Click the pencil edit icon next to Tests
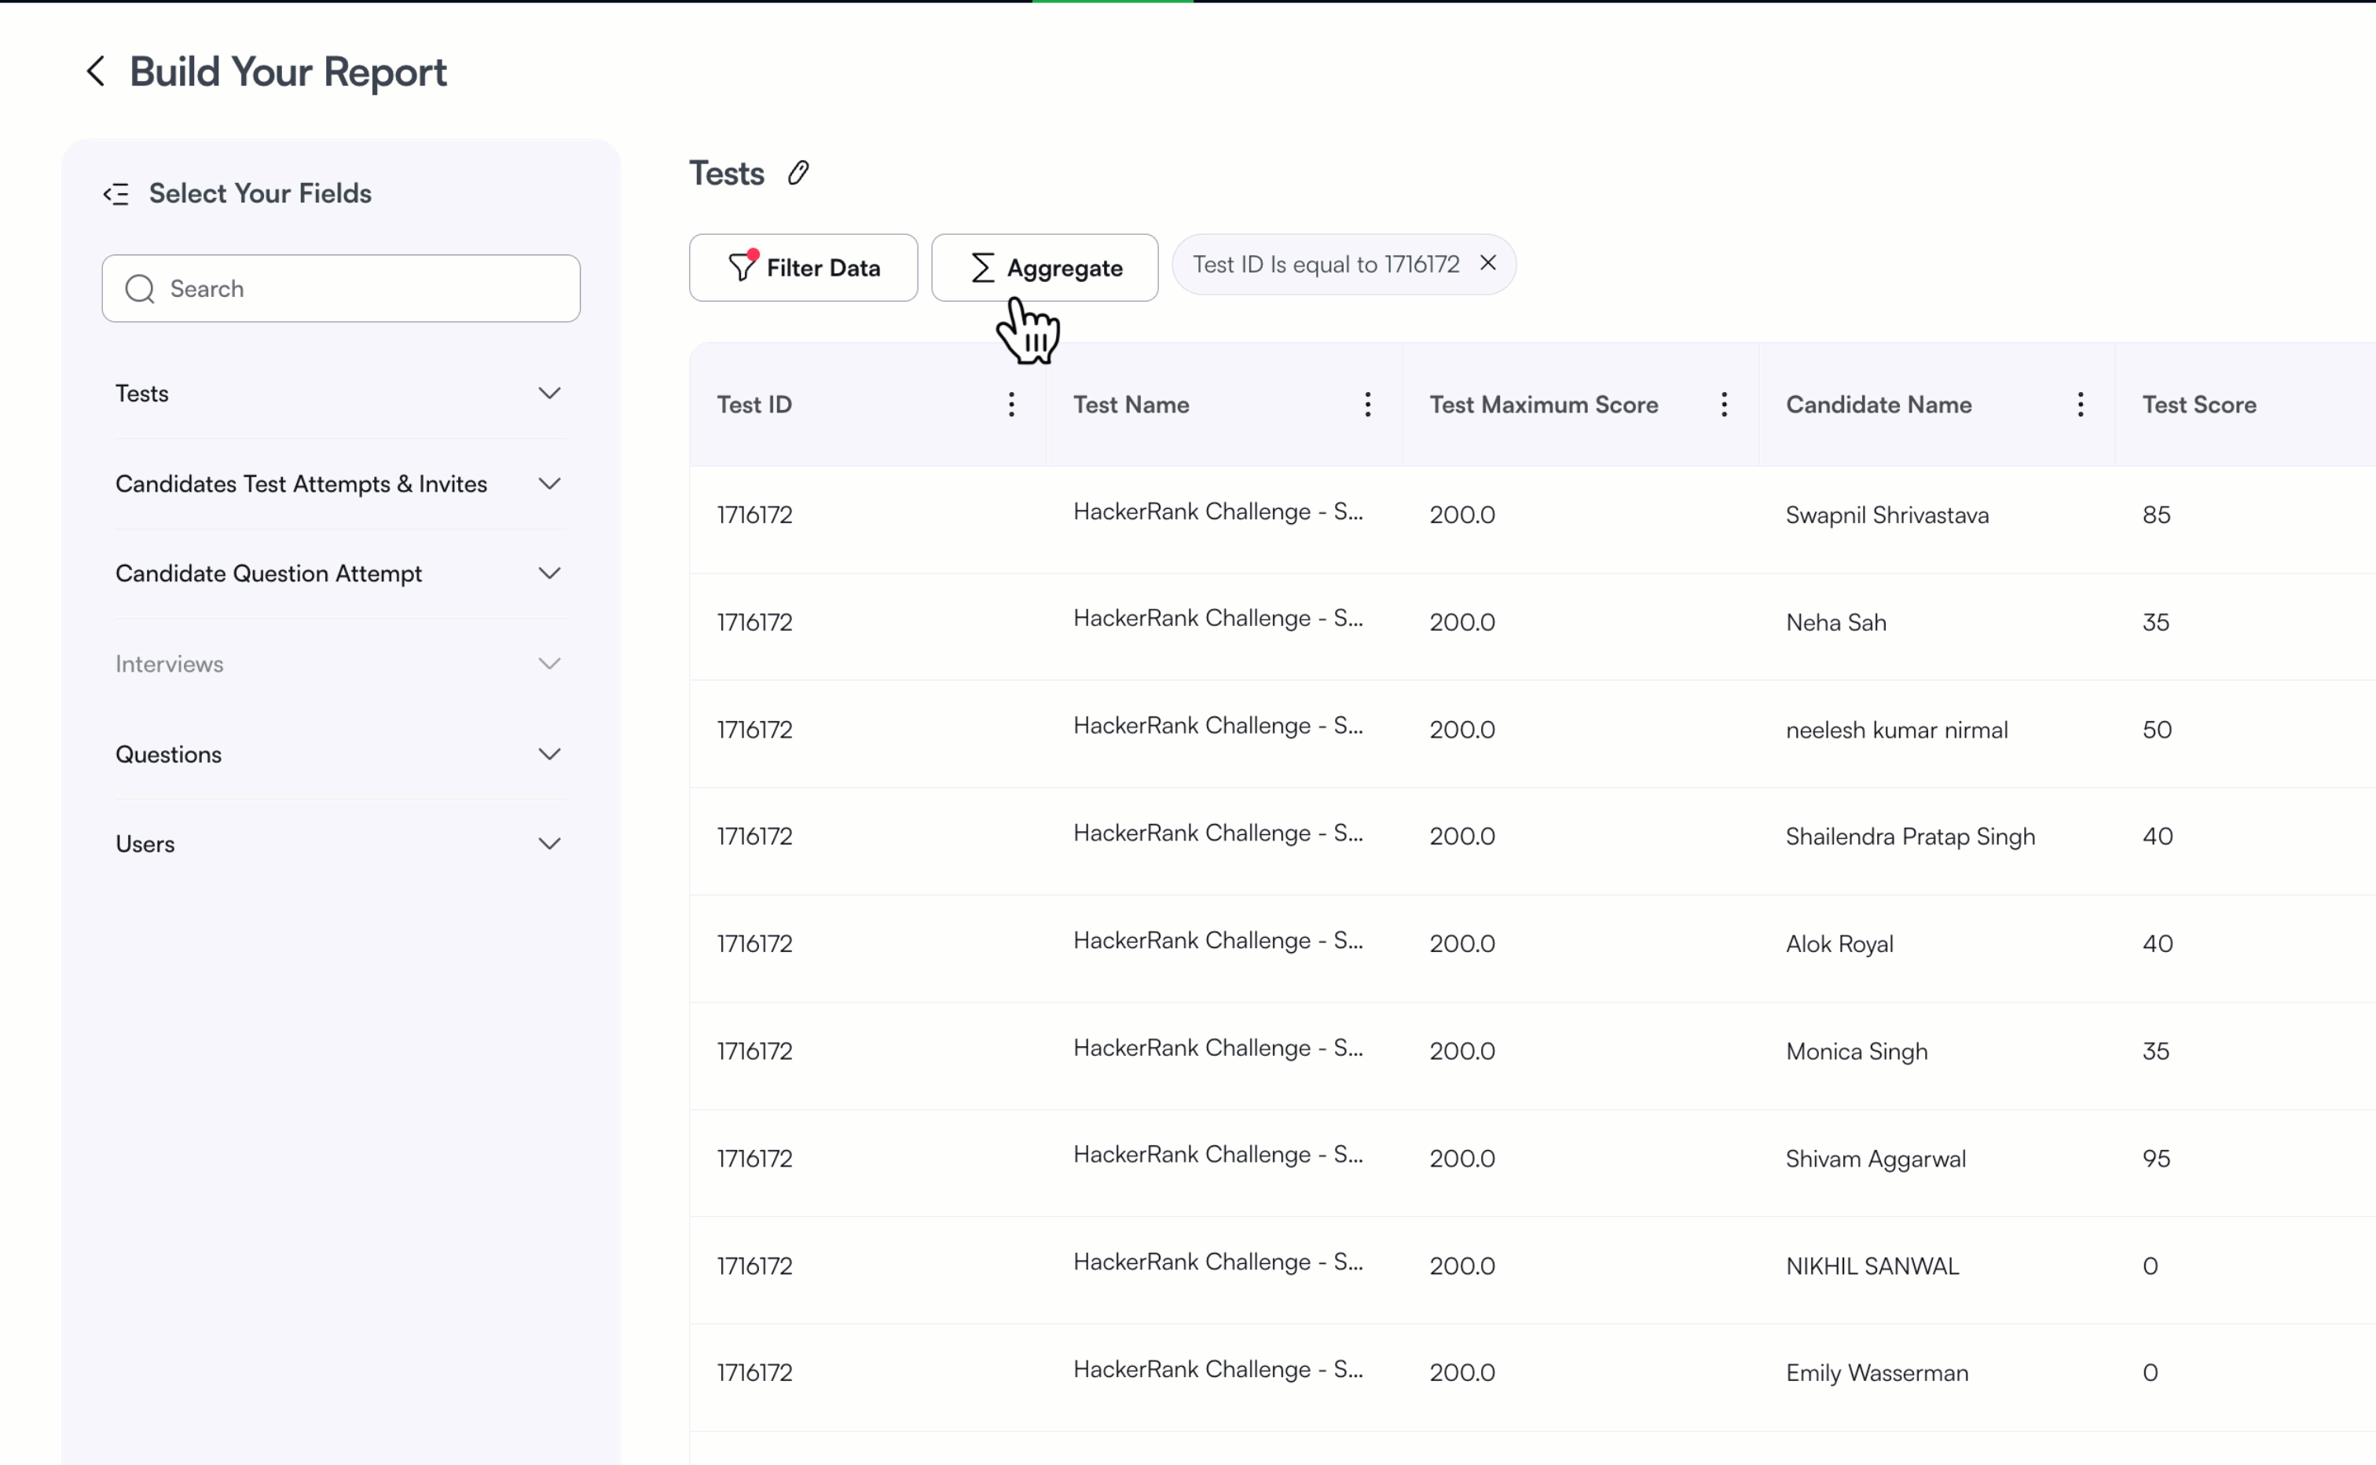 click(x=797, y=174)
